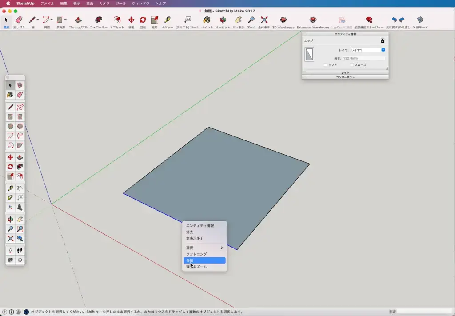
Task: Select the Circle tool in the left palette
Action: [11, 126]
